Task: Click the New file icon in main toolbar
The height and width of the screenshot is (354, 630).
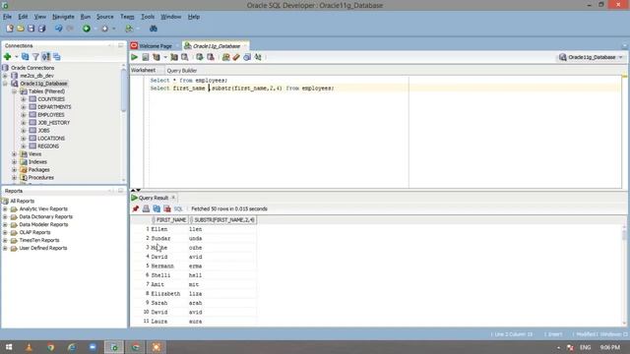Action: click(10, 29)
